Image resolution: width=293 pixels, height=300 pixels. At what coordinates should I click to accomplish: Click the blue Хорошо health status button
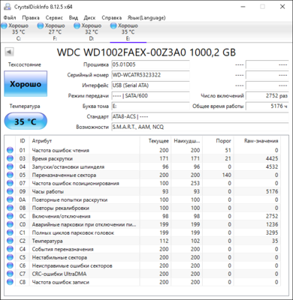coord(26,84)
